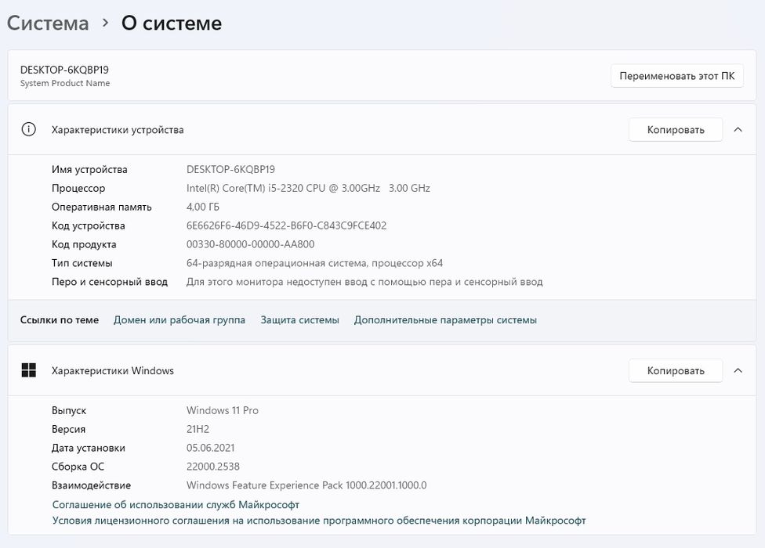Select the Оперативная память label
Screen dimensions: 765x548
(x=101, y=207)
